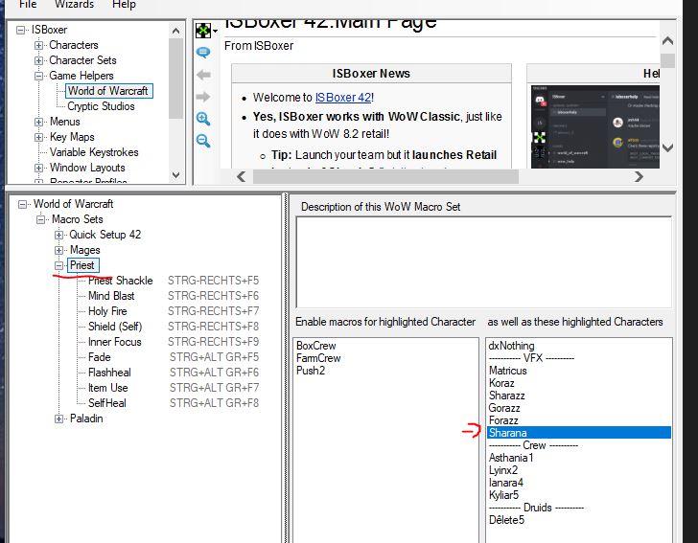Click the top tree scrollbar down arrow
Viewport: 698px width, 543px height.
[x=175, y=174]
